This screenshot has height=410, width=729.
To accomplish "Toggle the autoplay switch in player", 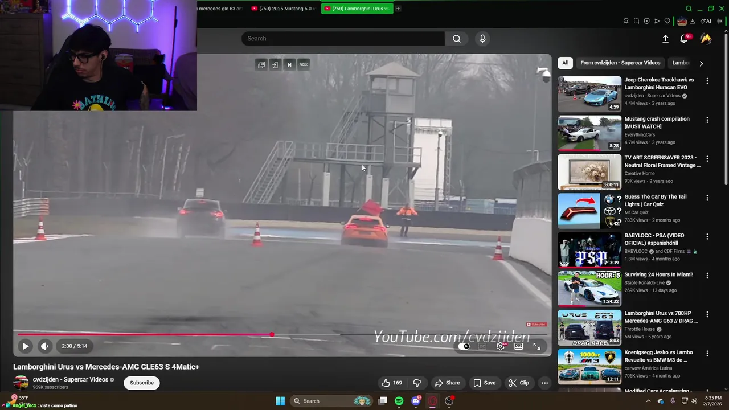I will point(464,346).
